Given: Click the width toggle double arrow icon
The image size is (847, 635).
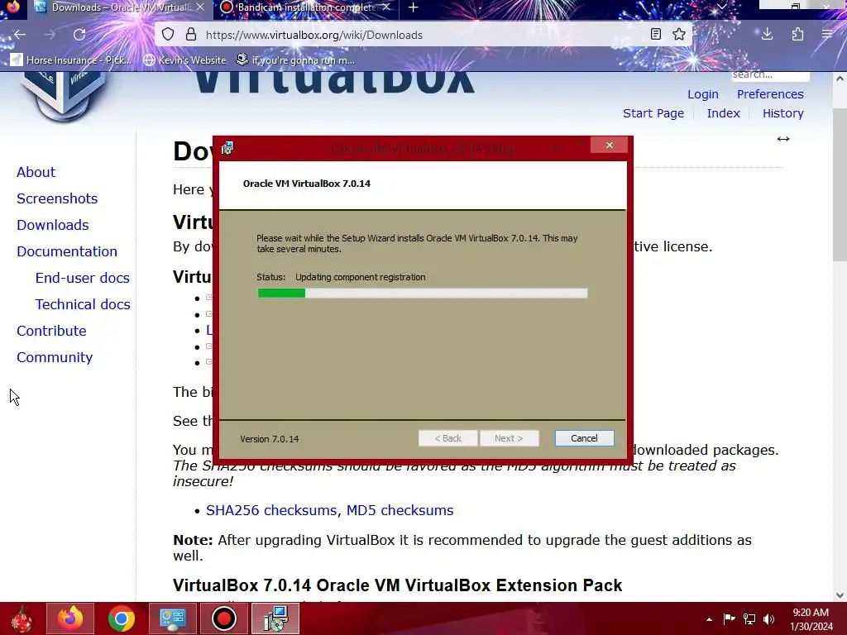Looking at the screenshot, I should click(x=783, y=139).
